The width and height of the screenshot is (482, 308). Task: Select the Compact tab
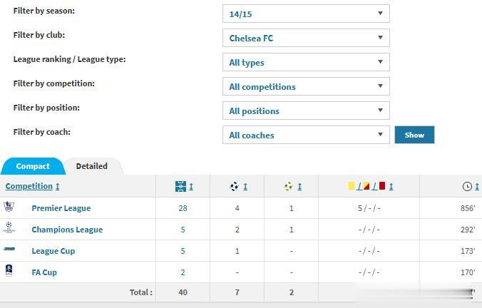pos(33,166)
